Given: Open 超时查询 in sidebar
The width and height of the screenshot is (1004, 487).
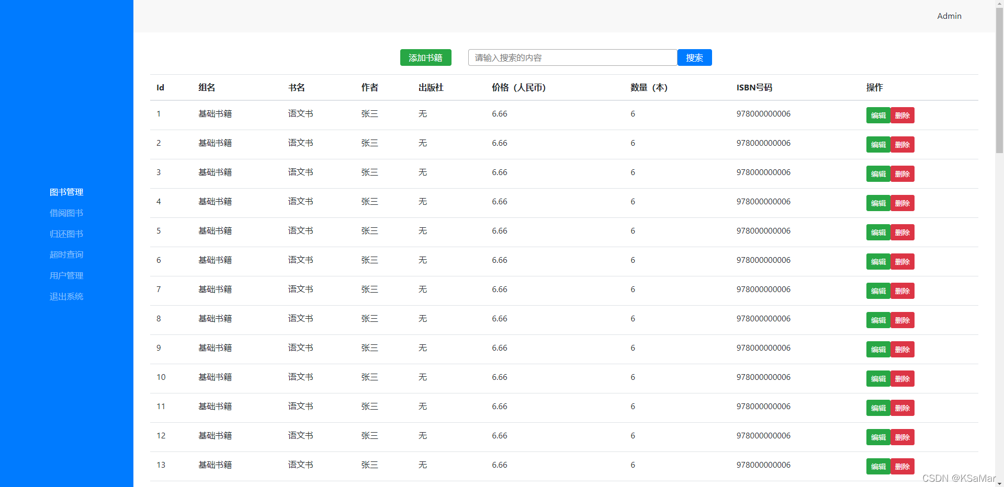Looking at the screenshot, I should [x=66, y=254].
